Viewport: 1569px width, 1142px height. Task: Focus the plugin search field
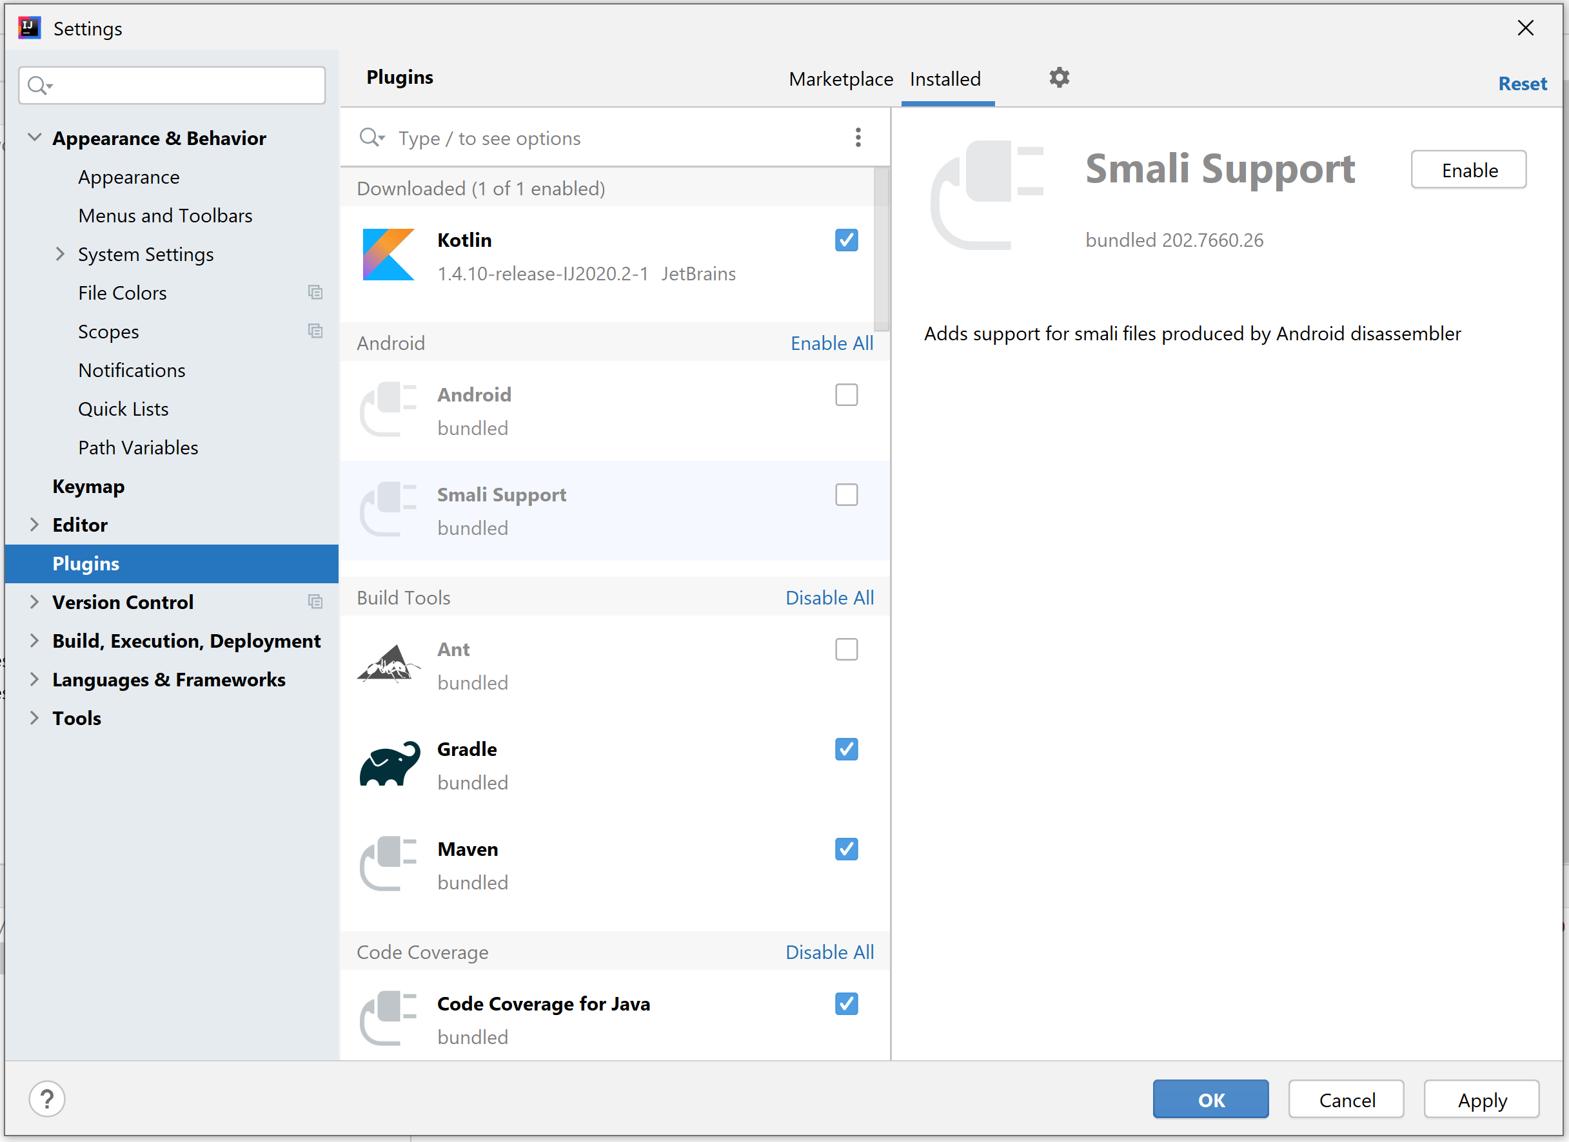pos(609,139)
